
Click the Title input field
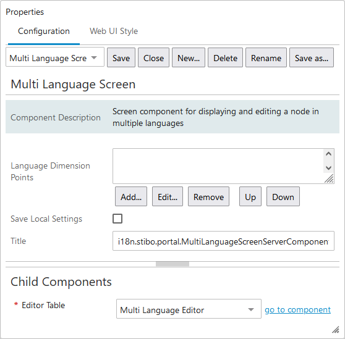(x=223, y=241)
